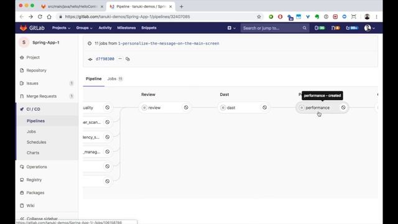
Task: Click the Chrome profile avatar
Action: (x=367, y=17)
